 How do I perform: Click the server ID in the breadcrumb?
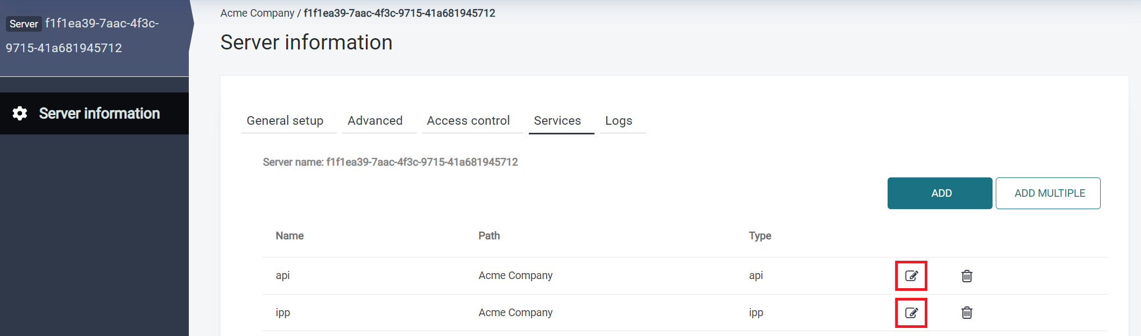tap(399, 13)
